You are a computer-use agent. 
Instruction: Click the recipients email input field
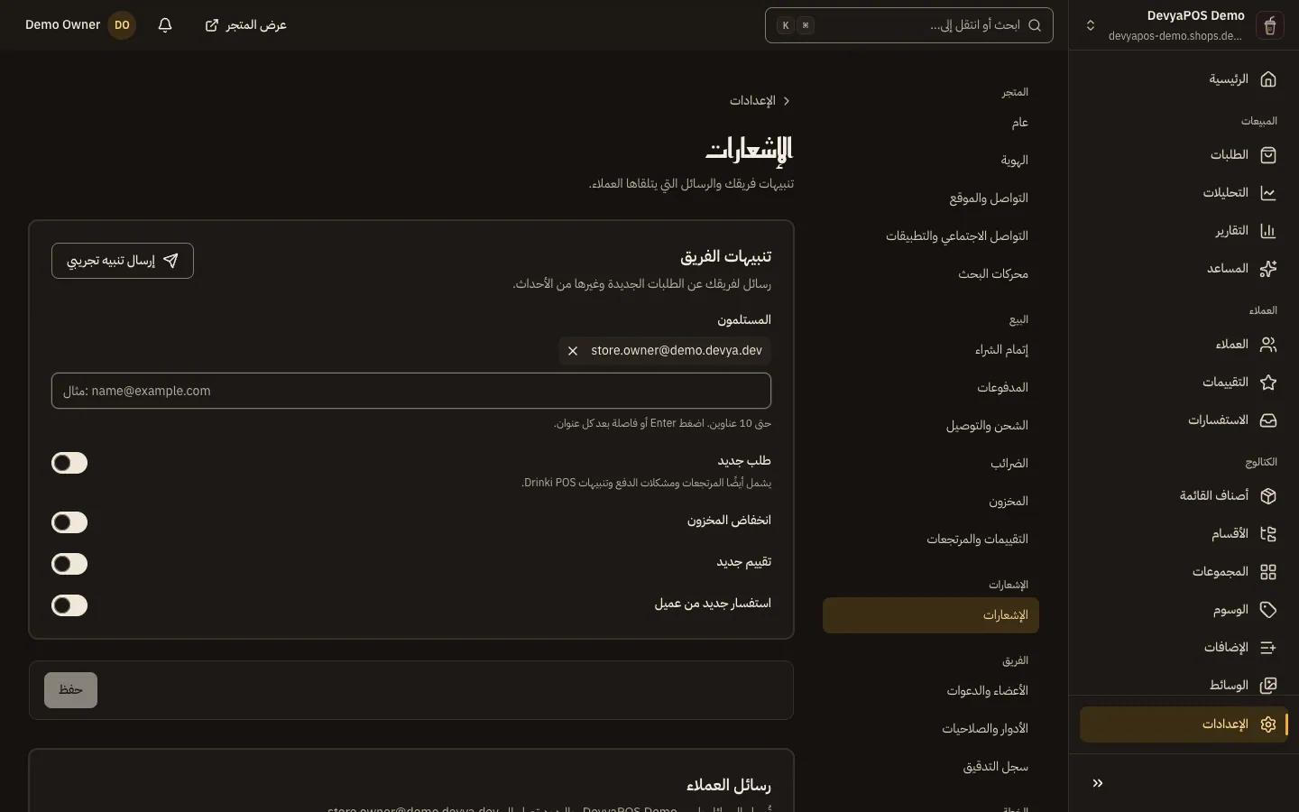(x=411, y=391)
